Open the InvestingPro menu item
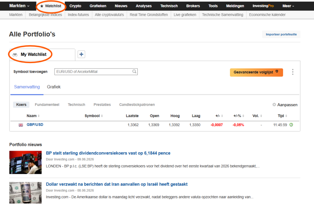Screen dimensions: 314x207 click(x=263, y=6)
